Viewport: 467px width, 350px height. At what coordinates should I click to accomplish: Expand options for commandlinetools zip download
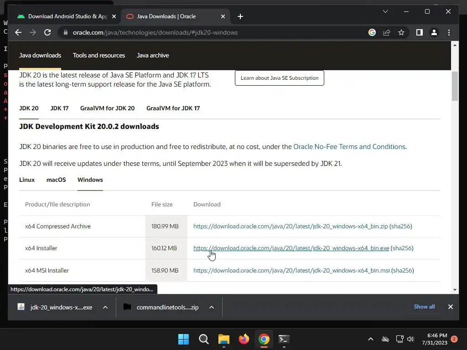[x=212, y=307]
